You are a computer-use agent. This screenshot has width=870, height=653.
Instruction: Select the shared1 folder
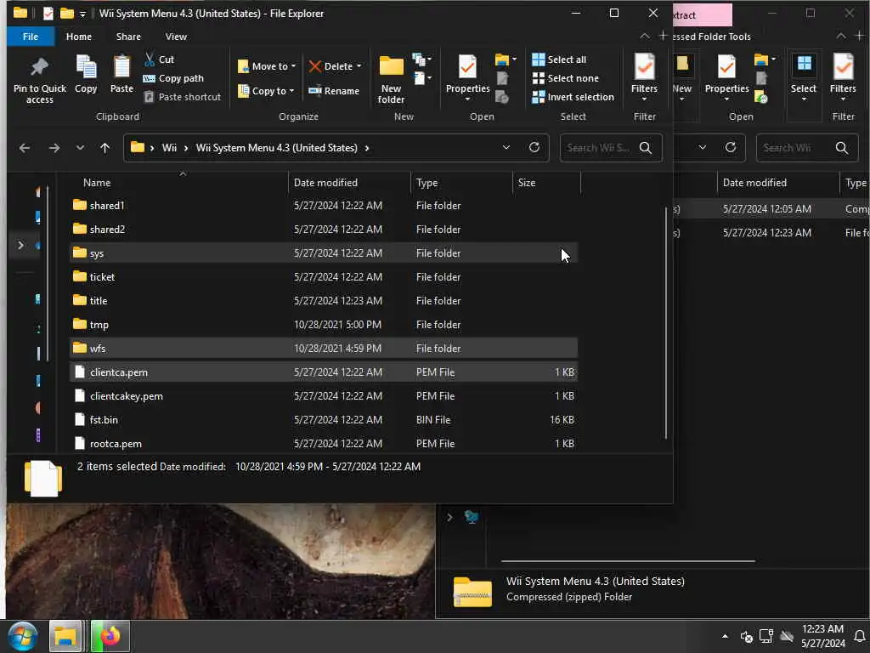click(x=324, y=206)
